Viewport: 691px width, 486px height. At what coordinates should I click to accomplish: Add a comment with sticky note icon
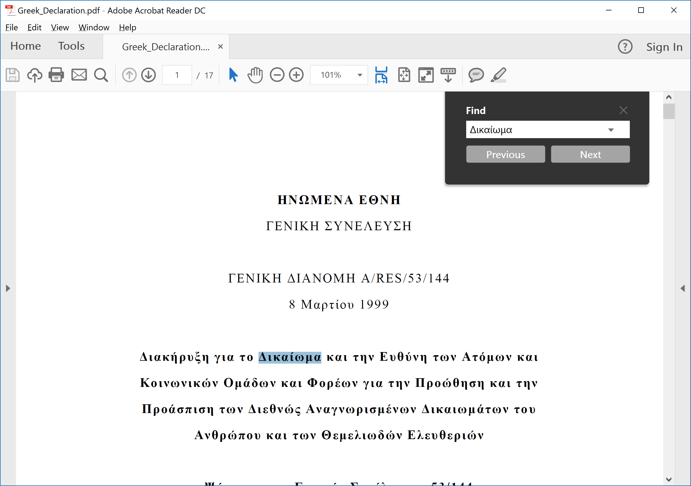coord(476,75)
